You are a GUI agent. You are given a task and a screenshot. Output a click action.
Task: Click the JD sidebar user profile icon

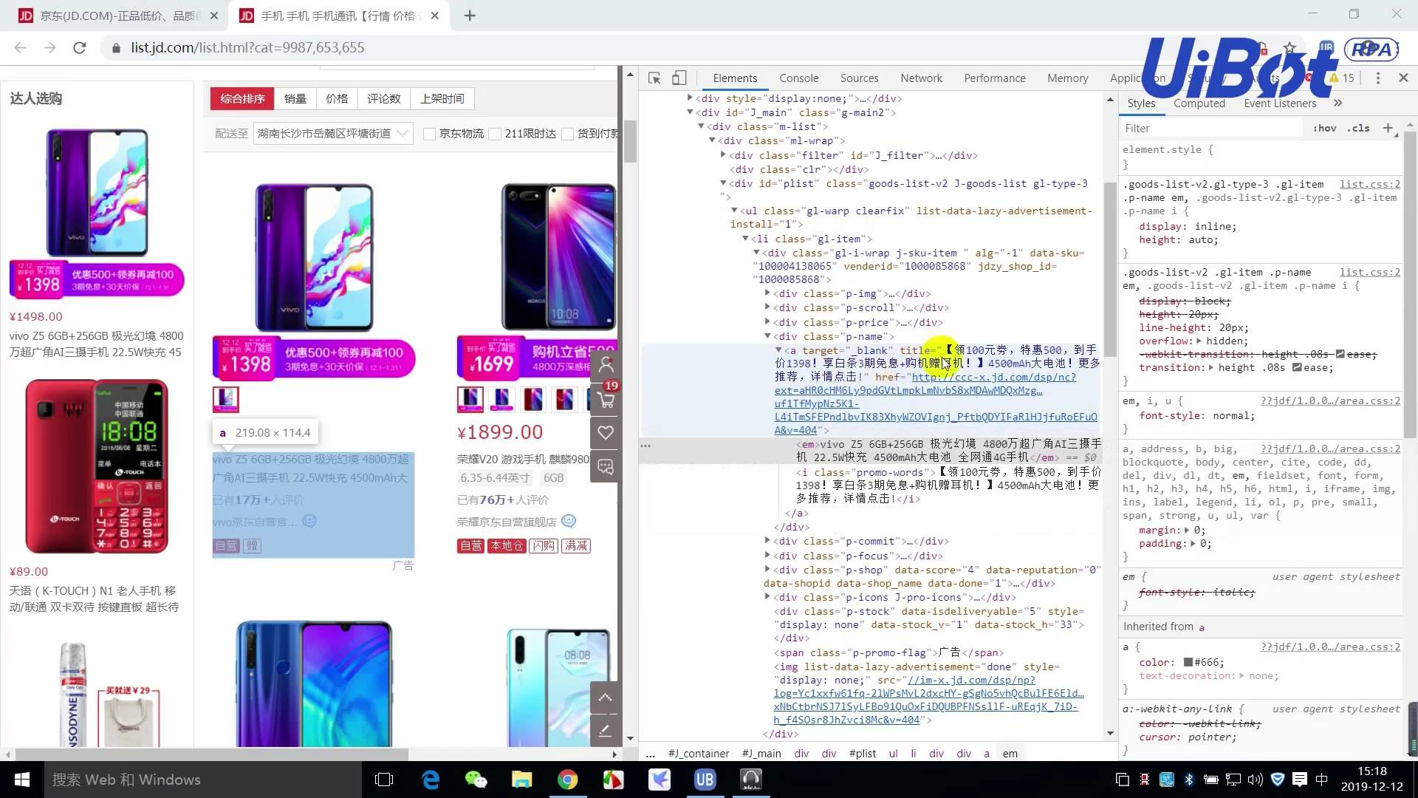coord(606,365)
